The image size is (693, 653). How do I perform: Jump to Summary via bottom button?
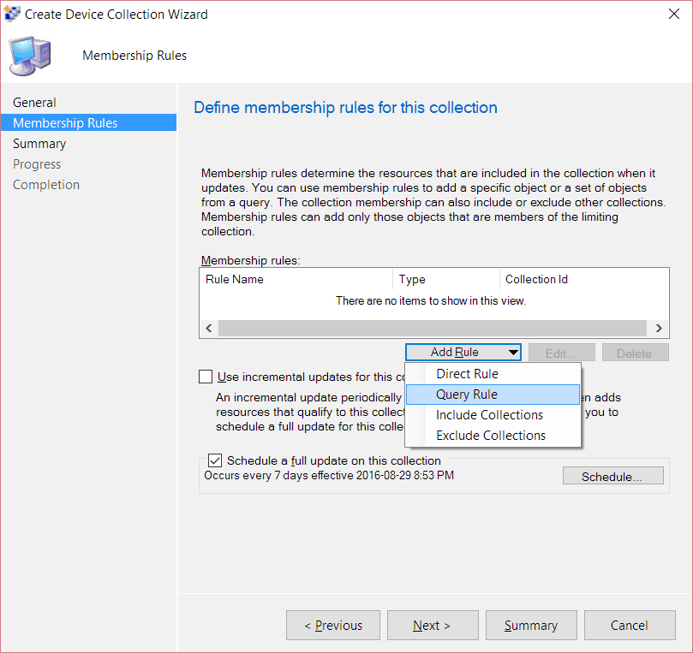click(531, 625)
